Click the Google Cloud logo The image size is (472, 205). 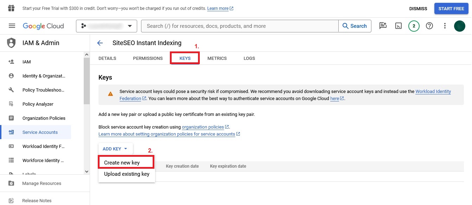coord(43,26)
